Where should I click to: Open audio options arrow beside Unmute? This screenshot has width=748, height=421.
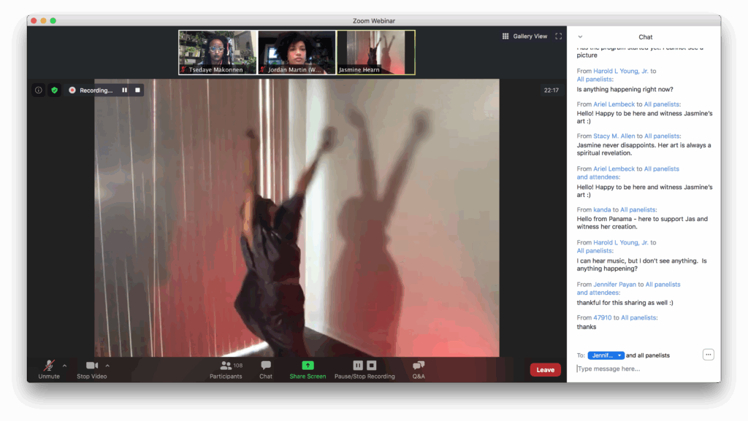(64, 366)
